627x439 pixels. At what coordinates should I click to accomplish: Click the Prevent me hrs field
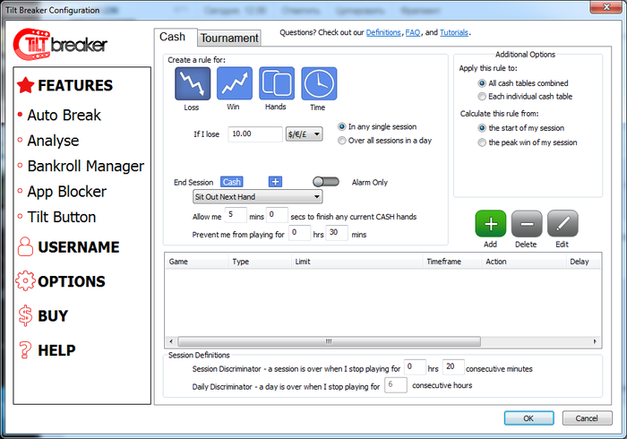point(299,233)
